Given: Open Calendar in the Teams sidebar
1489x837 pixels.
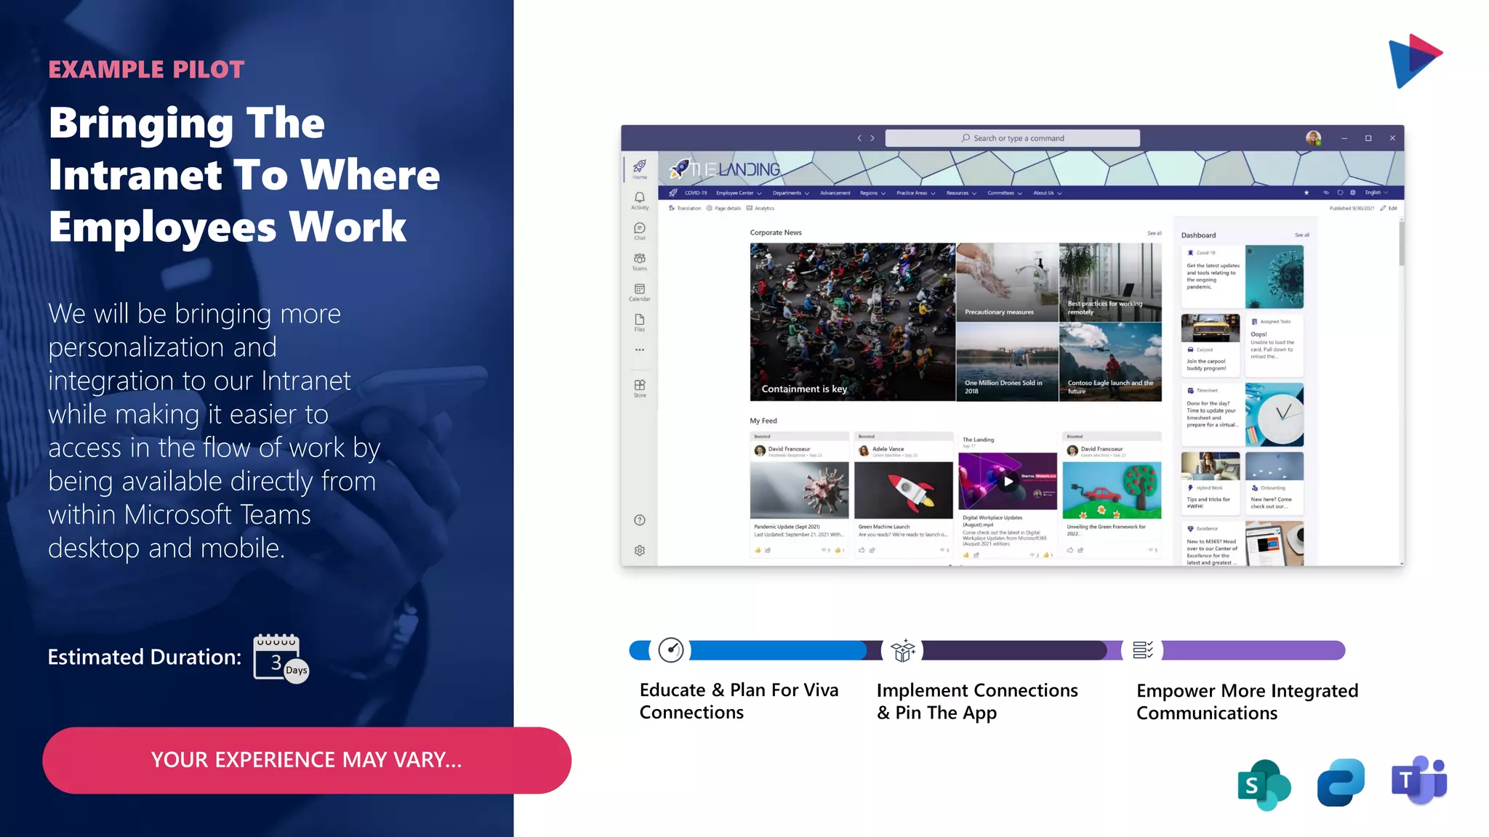Looking at the screenshot, I should coord(639,292).
